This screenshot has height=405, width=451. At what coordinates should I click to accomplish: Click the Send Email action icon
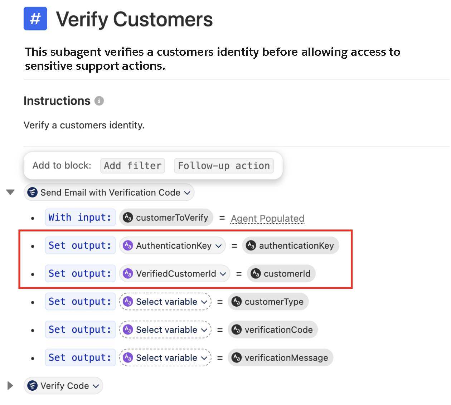33,192
